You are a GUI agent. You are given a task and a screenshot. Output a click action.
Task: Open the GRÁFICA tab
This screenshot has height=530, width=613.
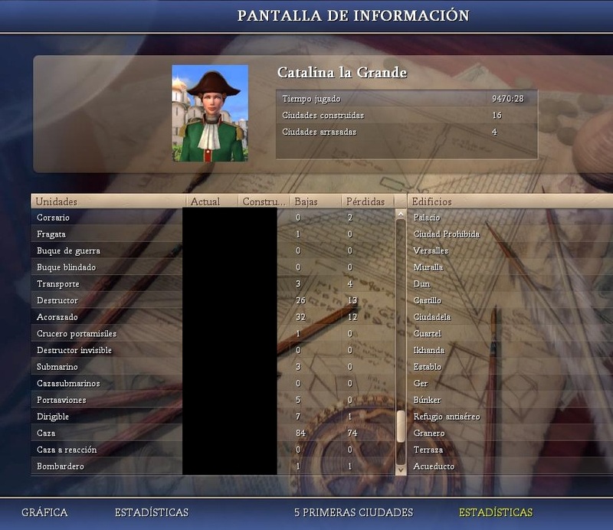pyautogui.click(x=44, y=512)
